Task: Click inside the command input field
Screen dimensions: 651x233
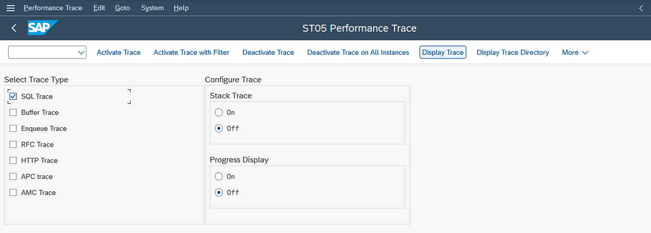Action: point(42,52)
